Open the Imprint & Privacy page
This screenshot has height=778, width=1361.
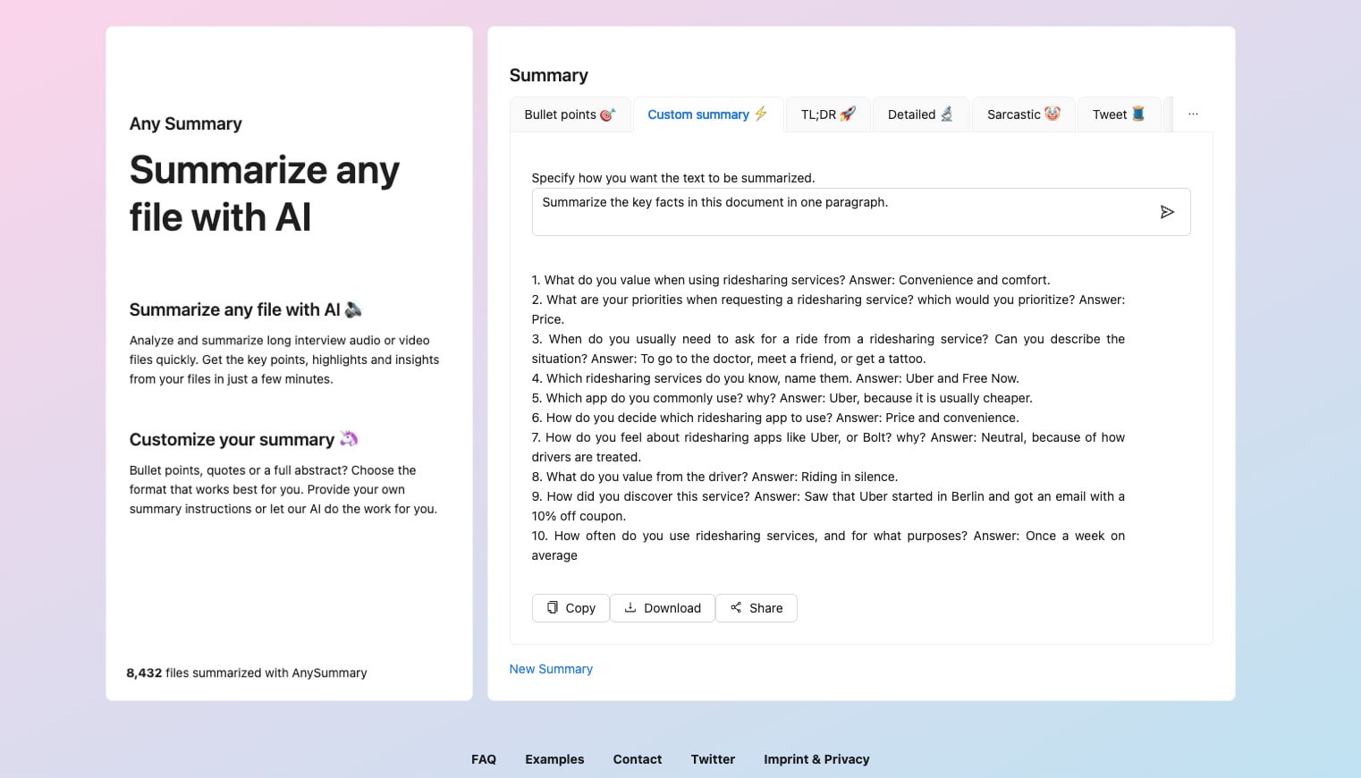click(x=816, y=758)
